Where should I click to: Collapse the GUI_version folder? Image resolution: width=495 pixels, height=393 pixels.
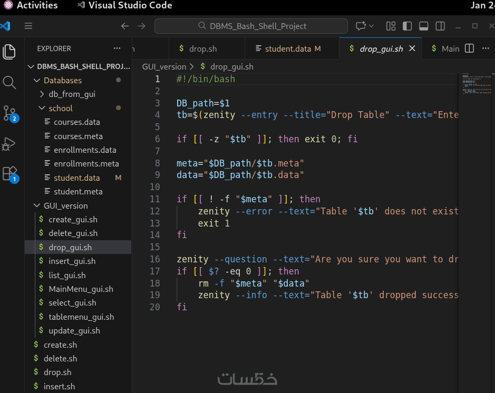[x=65, y=206]
